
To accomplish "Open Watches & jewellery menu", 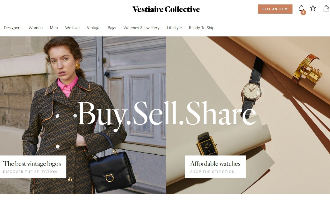I will pos(141,28).
